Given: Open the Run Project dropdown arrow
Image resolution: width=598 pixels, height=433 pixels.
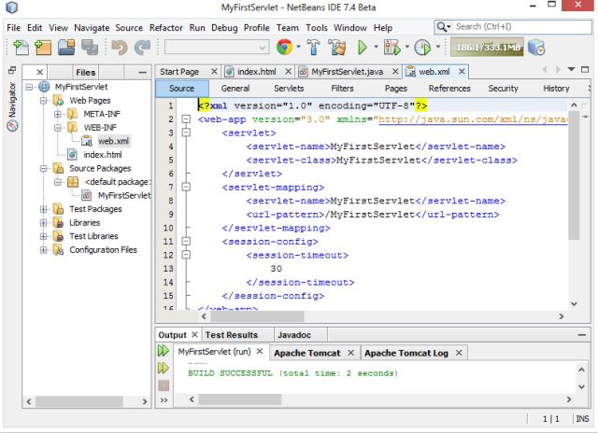Looking at the screenshot, I should 376,47.
